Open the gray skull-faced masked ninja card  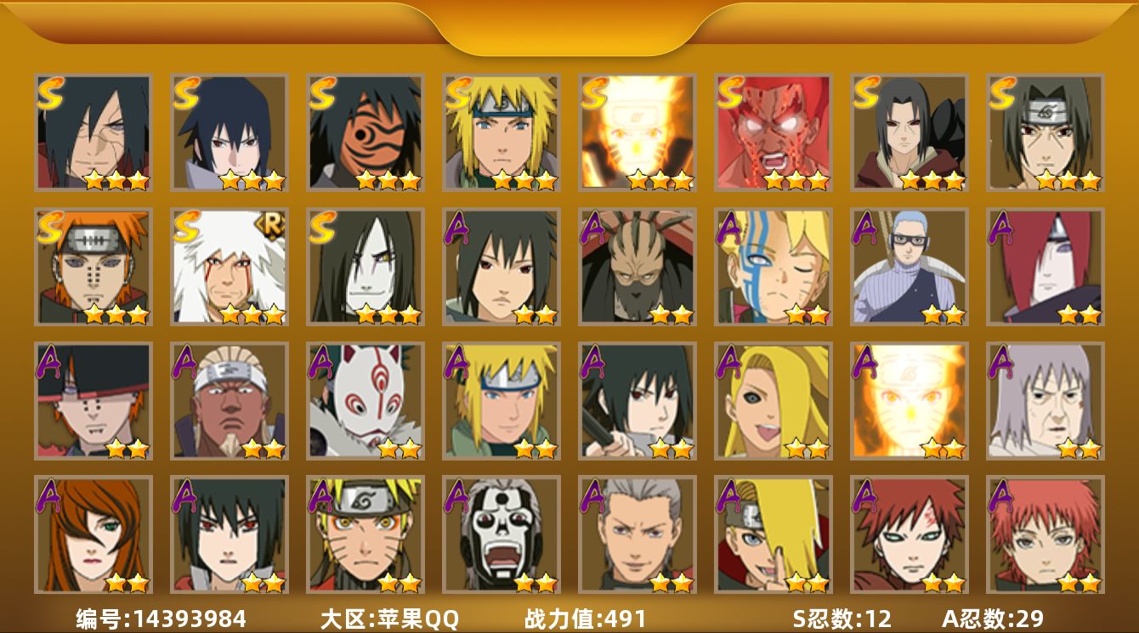[501, 534]
